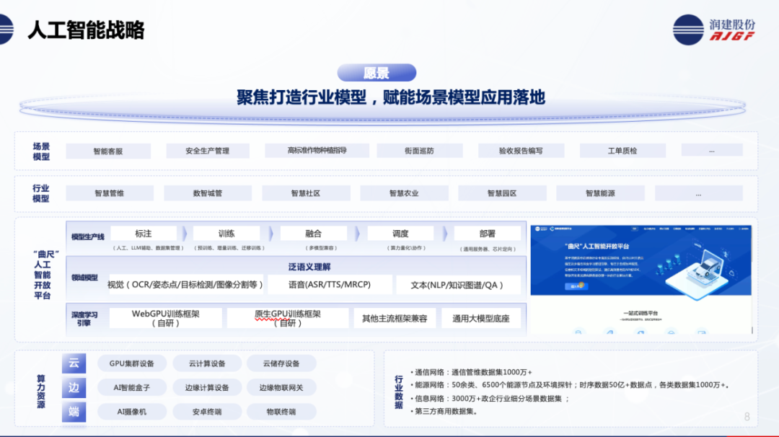Select the 训练 pipeline step
This screenshot has width=779, height=437.
coord(226,234)
